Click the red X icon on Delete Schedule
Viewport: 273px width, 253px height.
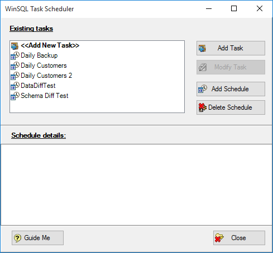pos(203,107)
